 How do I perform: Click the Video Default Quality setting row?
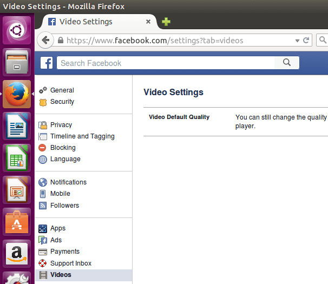235,122
